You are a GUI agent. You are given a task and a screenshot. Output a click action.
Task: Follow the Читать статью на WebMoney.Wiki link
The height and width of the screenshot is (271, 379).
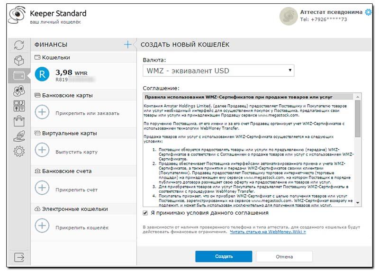tap(268, 232)
